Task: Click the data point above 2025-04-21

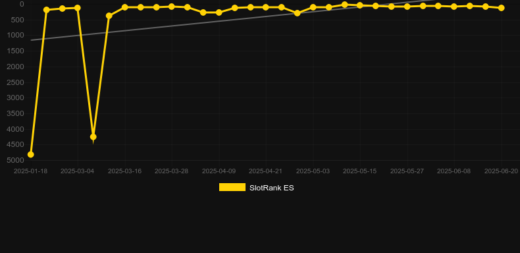Action: 266,7
